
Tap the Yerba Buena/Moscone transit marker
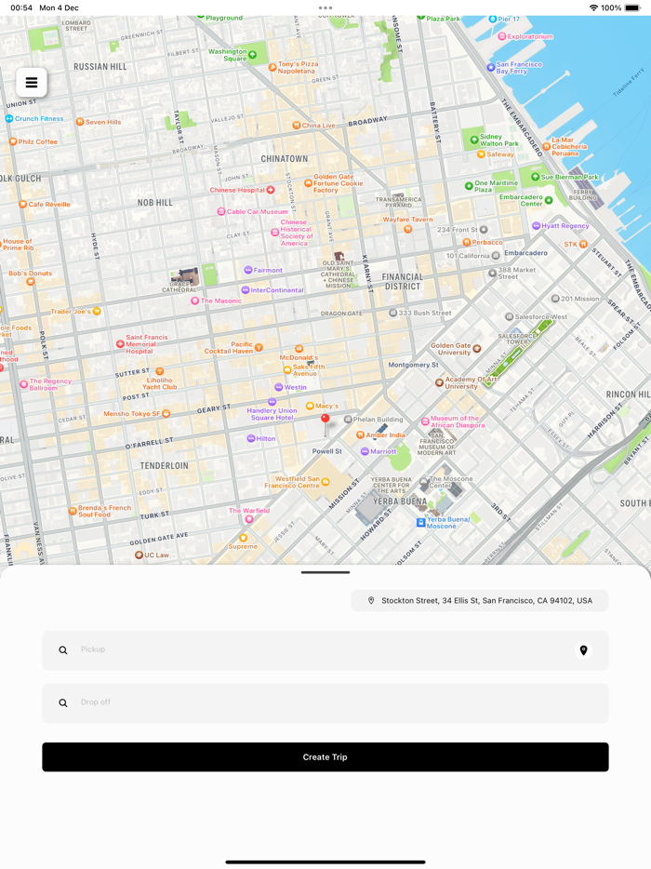(420, 523)
